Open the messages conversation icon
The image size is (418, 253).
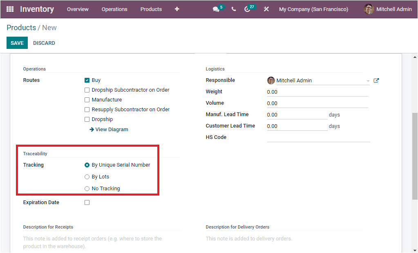click(216, 9)
